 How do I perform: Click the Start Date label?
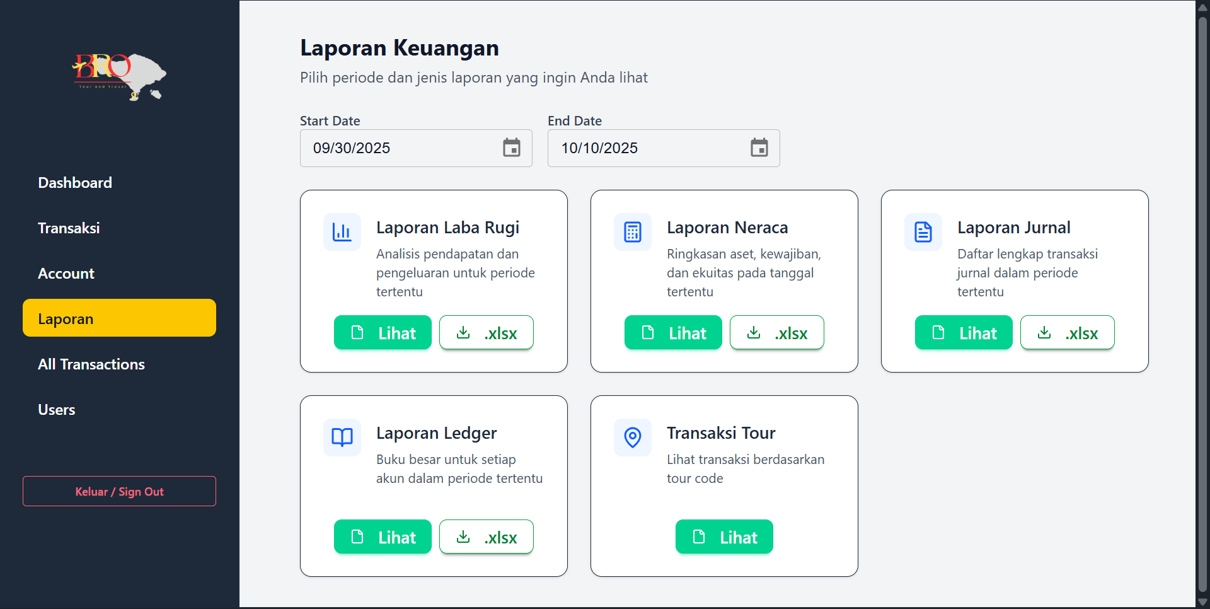pos(330,121)
